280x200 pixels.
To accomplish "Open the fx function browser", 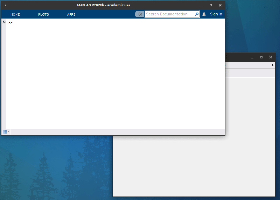I will point(4,22).
